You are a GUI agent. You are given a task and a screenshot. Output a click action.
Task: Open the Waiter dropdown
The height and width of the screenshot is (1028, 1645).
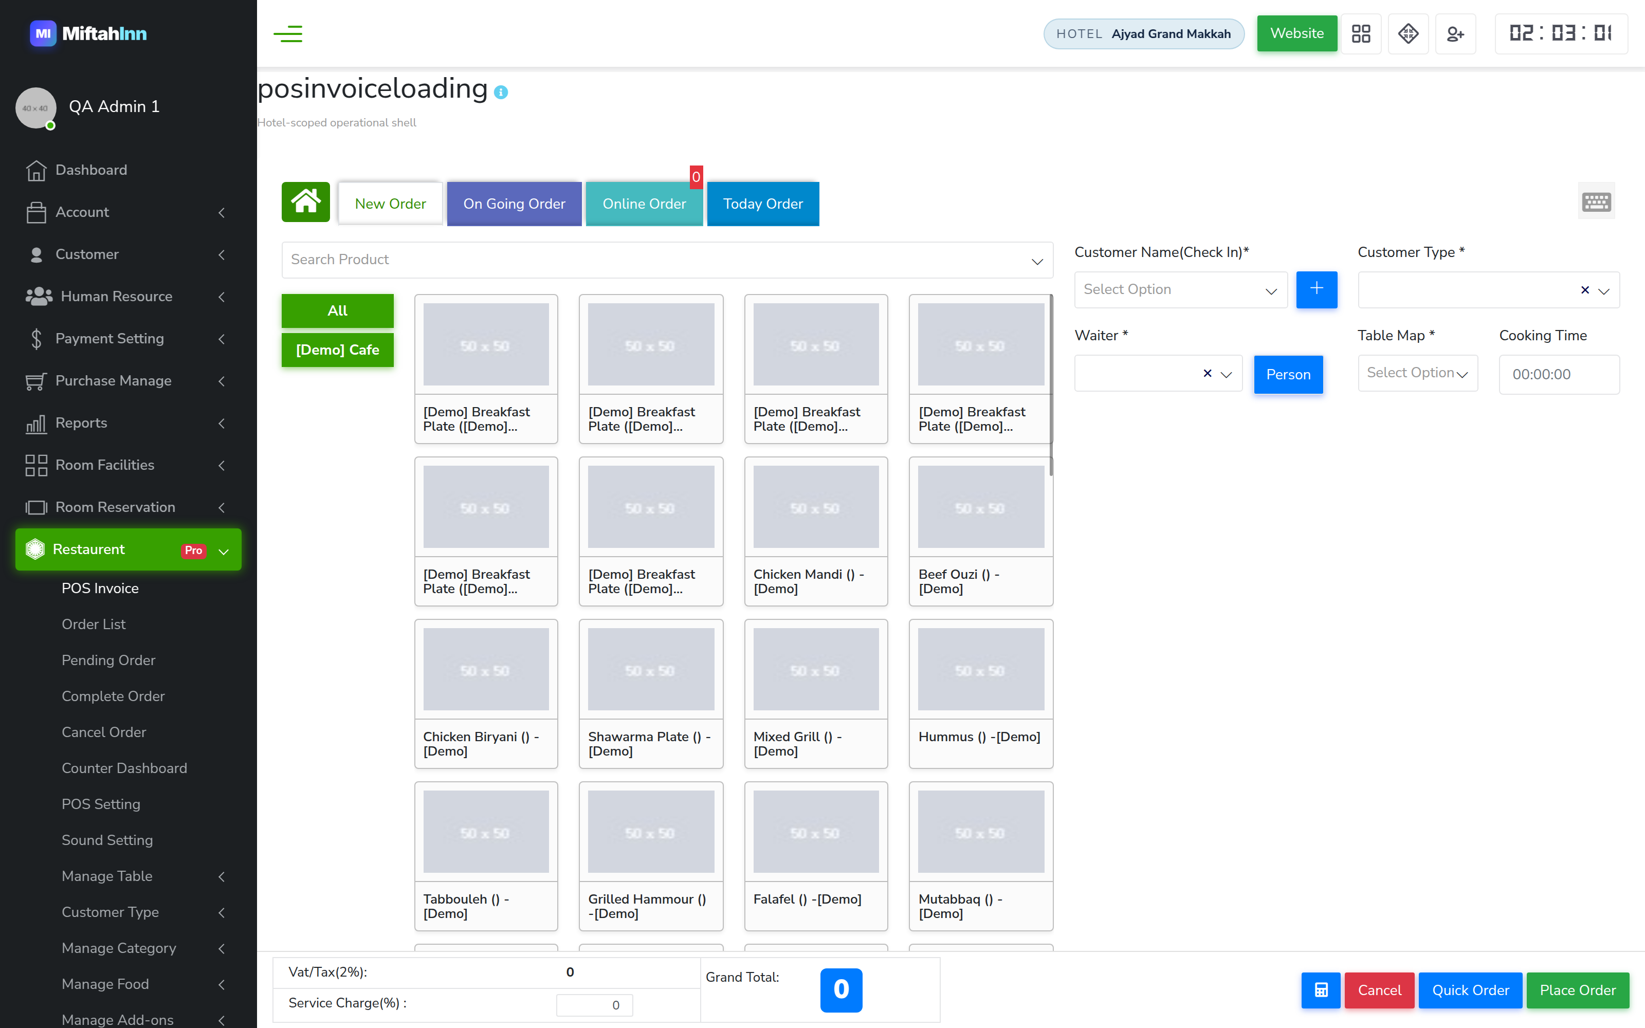(x=1158, y=373)
